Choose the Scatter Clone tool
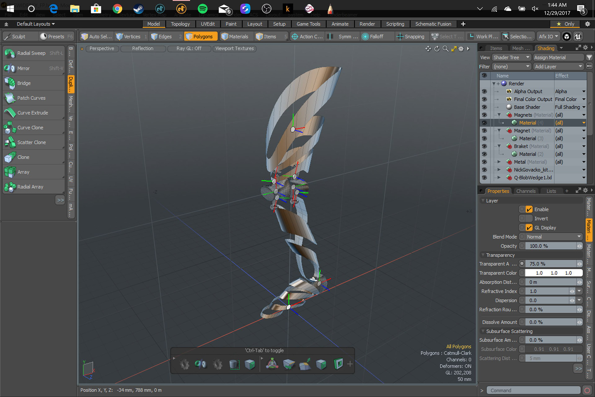 pos(31,142)
